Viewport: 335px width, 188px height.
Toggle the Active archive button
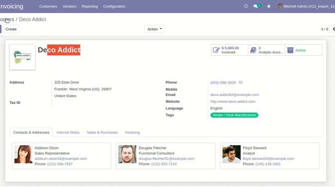(x=304, y=50)
